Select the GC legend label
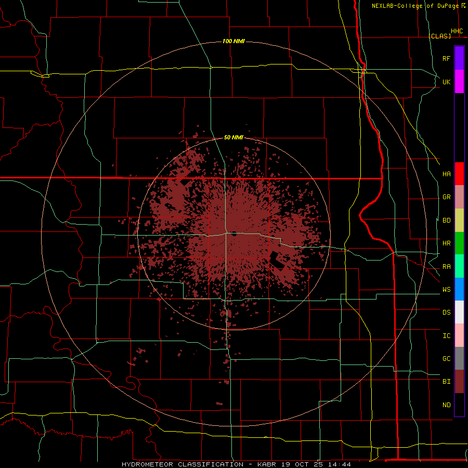Screen dimensions: 468x468 click(x=446, y=359)
